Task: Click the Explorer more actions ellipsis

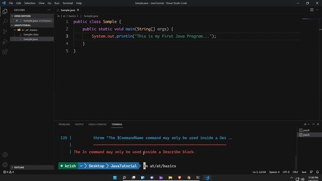Action: pyautogui.click(x=49, y=10)
